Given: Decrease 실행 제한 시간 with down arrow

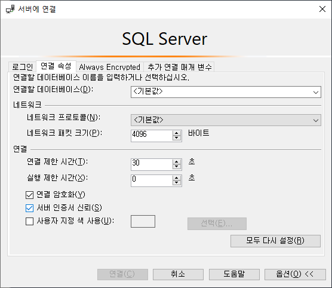Looking at the screenshot, I should click(177, 183).
